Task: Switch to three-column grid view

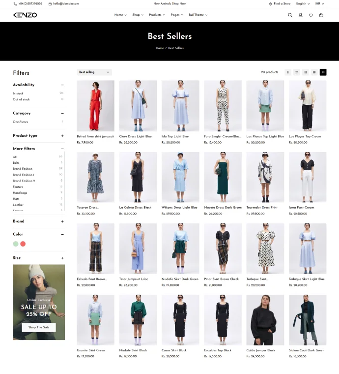Action: [x=314, y=72]
